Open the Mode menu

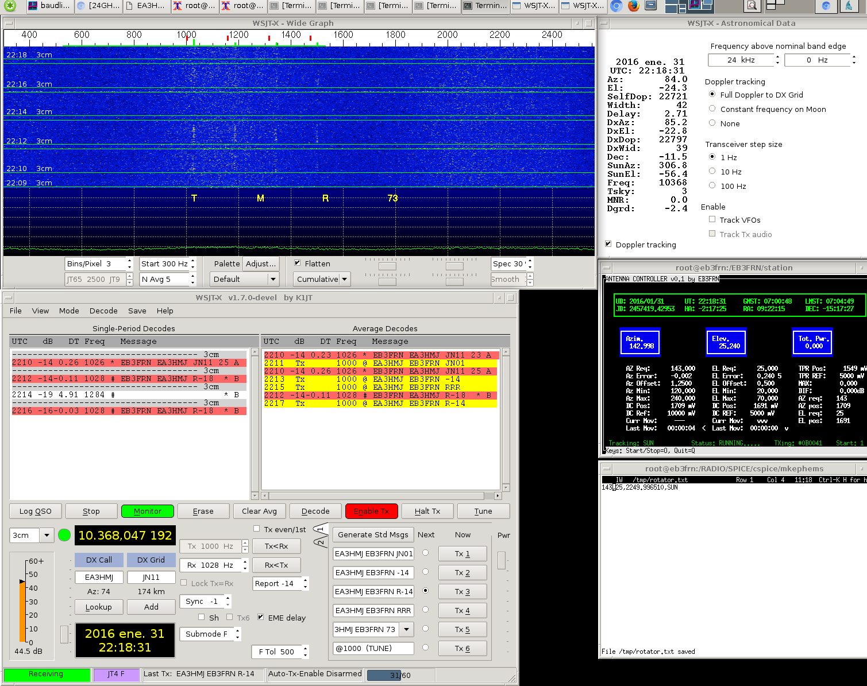tap(69, 311)
